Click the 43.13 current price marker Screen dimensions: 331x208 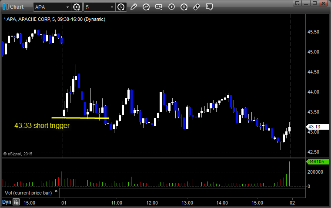[x=314, y=127]
